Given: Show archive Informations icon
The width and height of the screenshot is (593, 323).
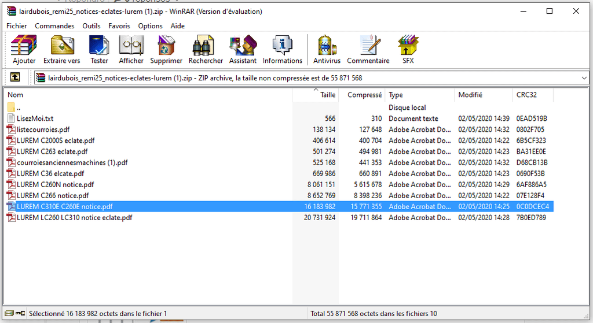Looking at the screenshot, I should (282, 45).
